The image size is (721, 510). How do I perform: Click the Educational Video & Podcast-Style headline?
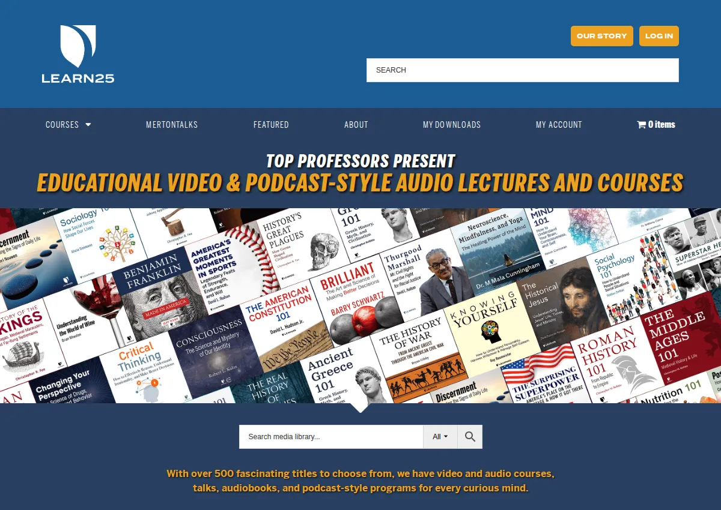point(360,182)
